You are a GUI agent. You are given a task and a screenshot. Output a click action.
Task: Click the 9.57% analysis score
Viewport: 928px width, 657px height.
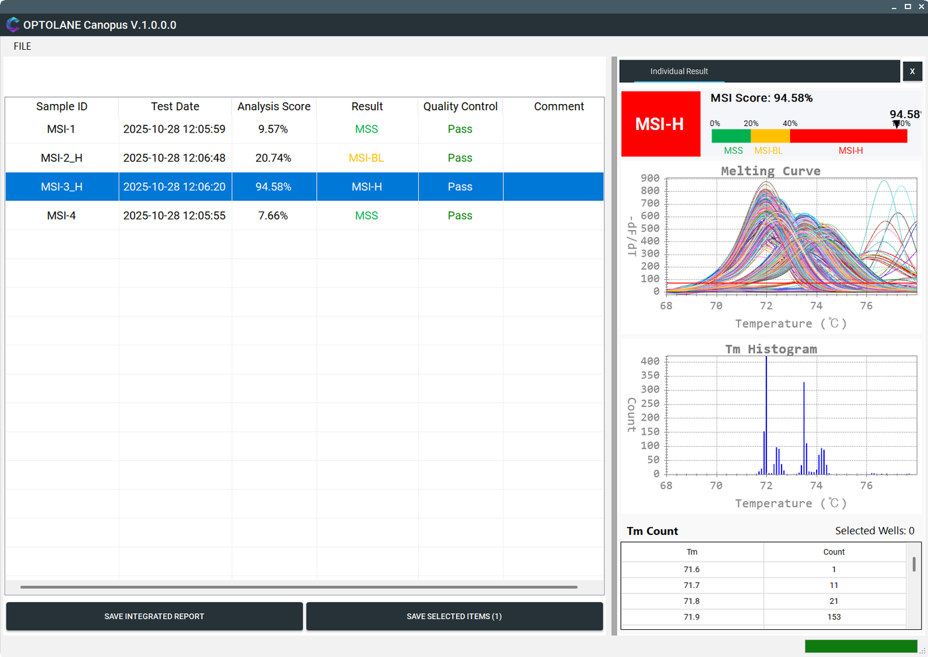[273, 129]
